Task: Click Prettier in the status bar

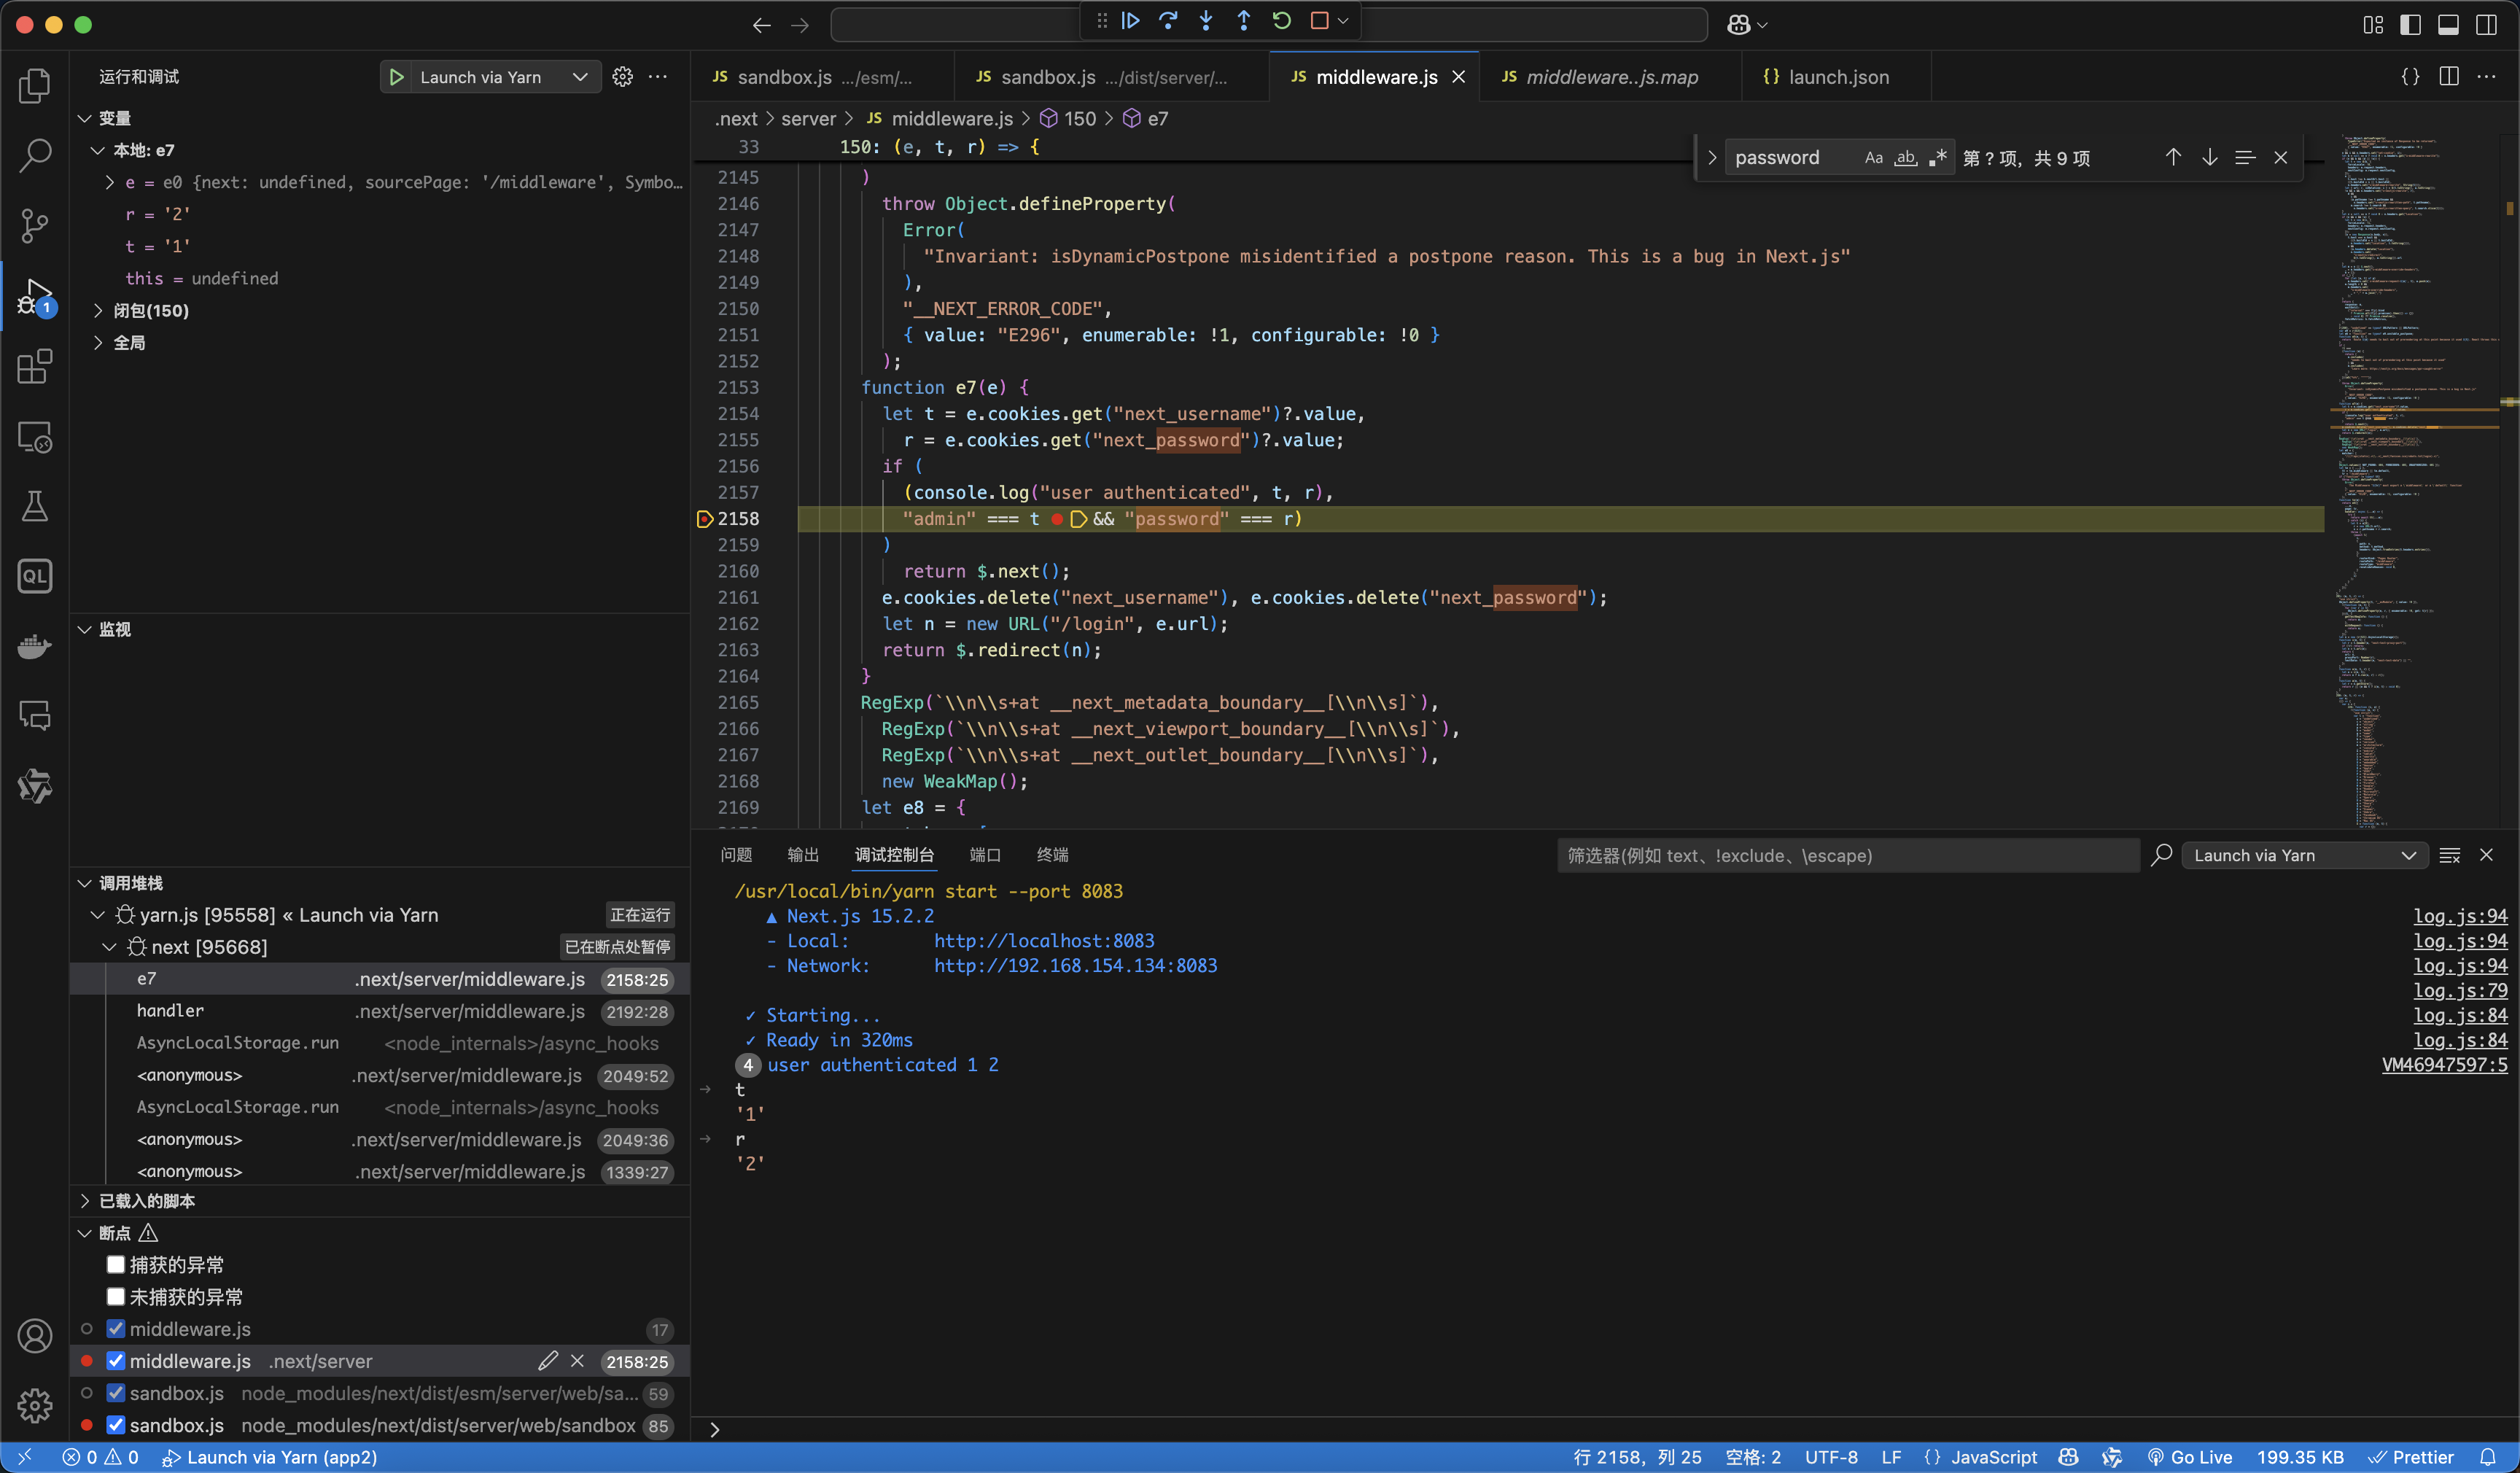Action: [x=2411, y=1457]
